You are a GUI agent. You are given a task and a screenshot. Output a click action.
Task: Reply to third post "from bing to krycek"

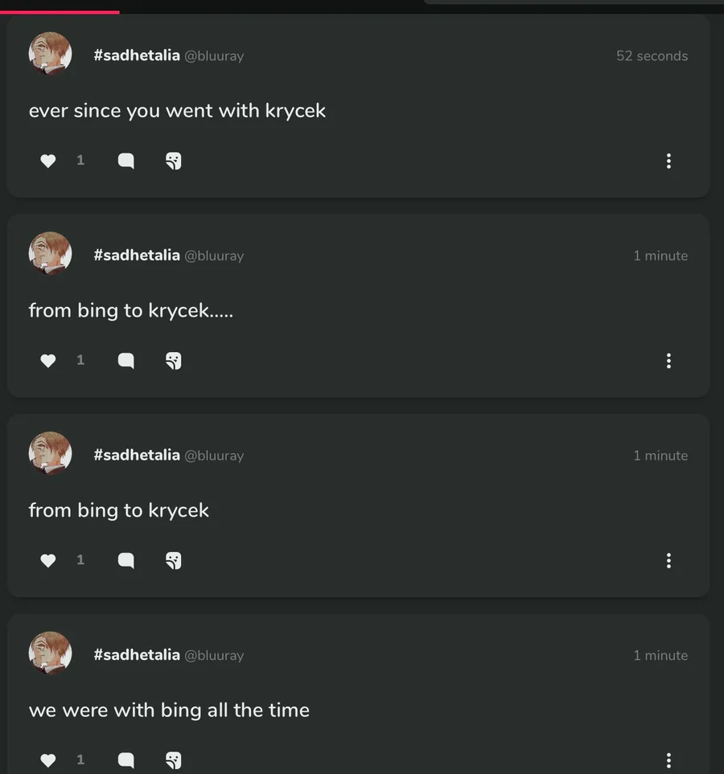coord(126,560)
